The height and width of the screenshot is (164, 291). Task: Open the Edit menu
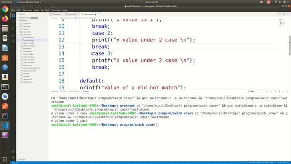tap(18, 10)
